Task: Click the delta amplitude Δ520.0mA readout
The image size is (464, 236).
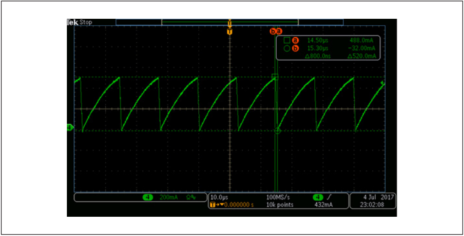Action: point(361,56)
